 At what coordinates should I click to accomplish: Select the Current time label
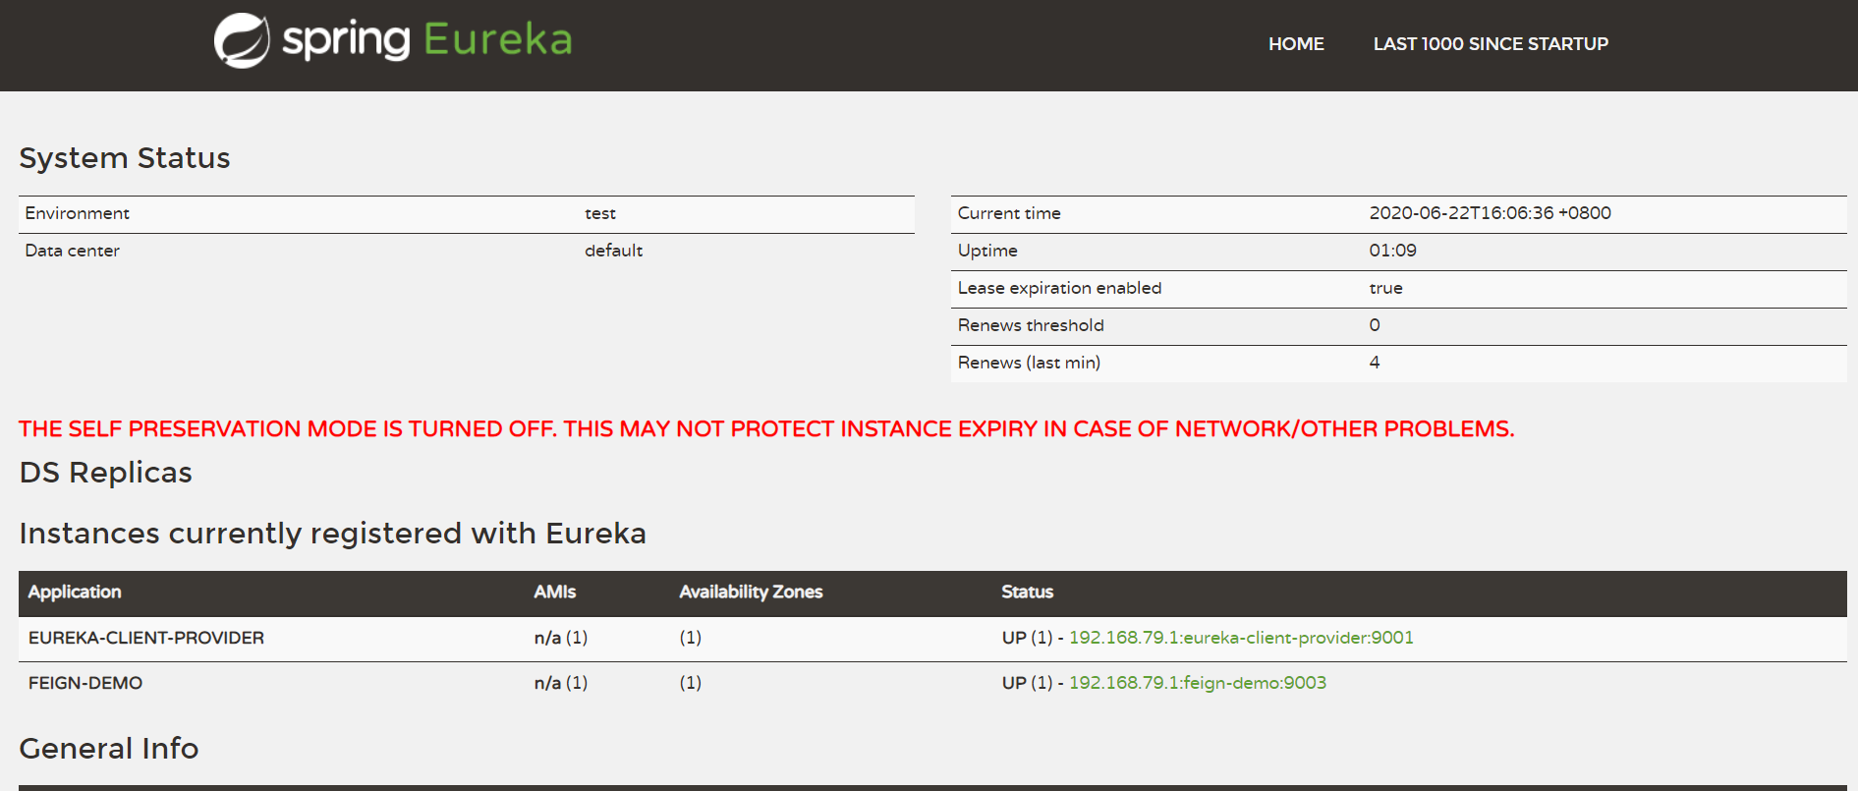pos(1009,213)
